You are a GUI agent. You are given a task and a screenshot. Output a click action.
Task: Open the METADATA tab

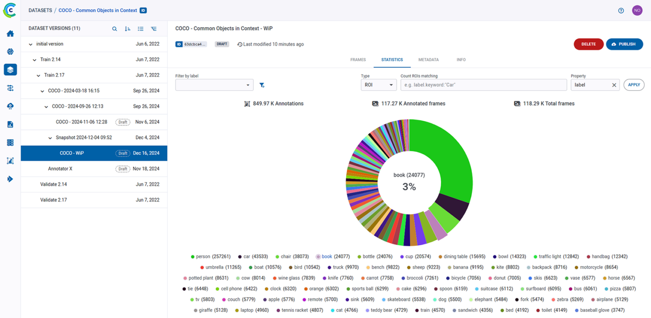[428, 60]
